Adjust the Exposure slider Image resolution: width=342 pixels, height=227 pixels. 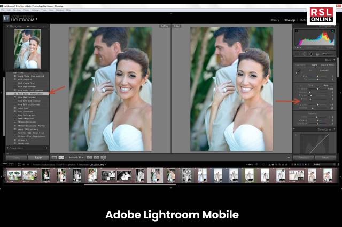coord(317,88)
